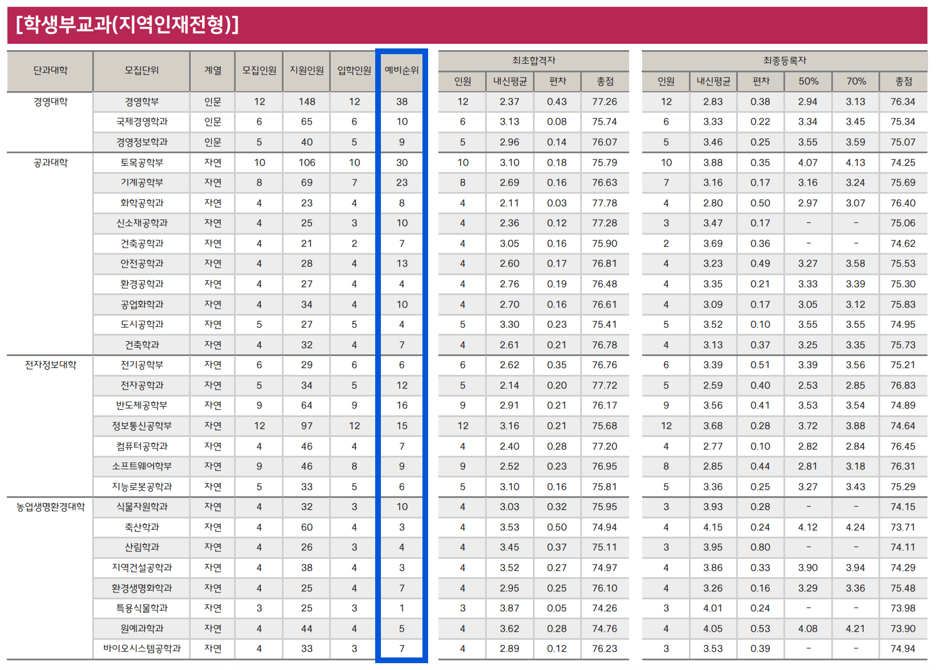Click 토목공학부 applicant count 106
This screenshot has width=936, height=670.
(x=307, y=163)
